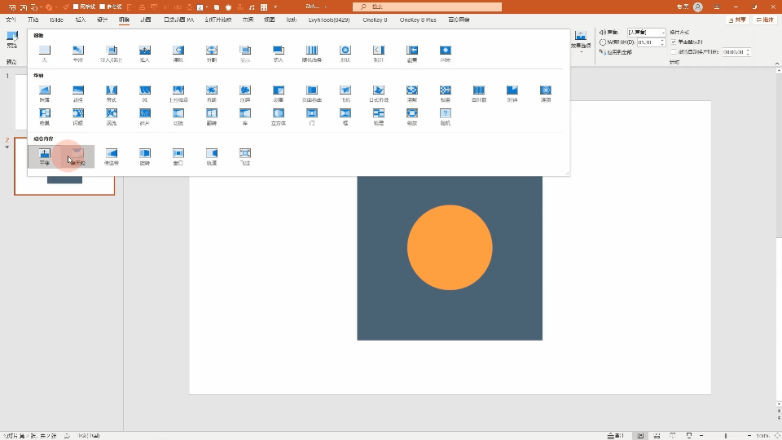The image size is (782, 440).
Task: Select the 轨道 (Orbit) transition
Action: (x=212, y=156)
